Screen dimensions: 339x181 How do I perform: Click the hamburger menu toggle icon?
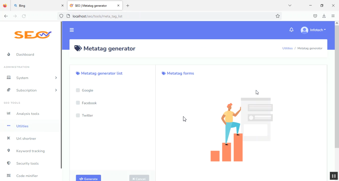(x=72, y=30)
